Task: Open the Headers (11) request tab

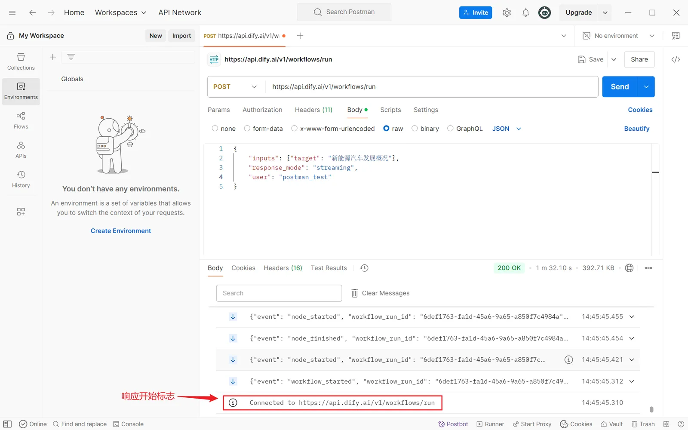Action: coord(313,110)
